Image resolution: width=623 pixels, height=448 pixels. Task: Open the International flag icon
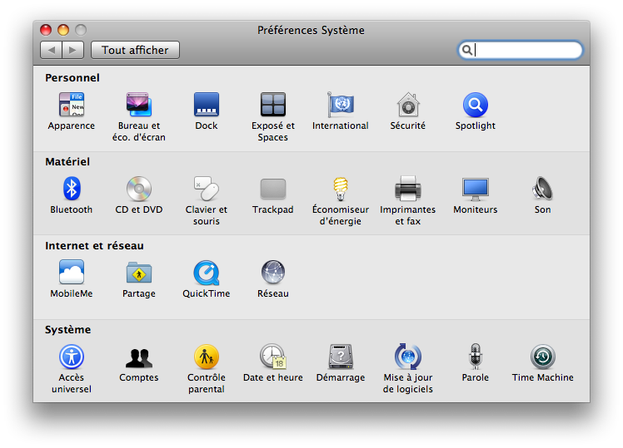click(341, 105)
